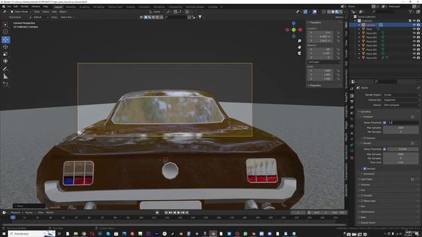422x237 pixels.
Task: Expand the Performance panel
Action: coord(367,212)
